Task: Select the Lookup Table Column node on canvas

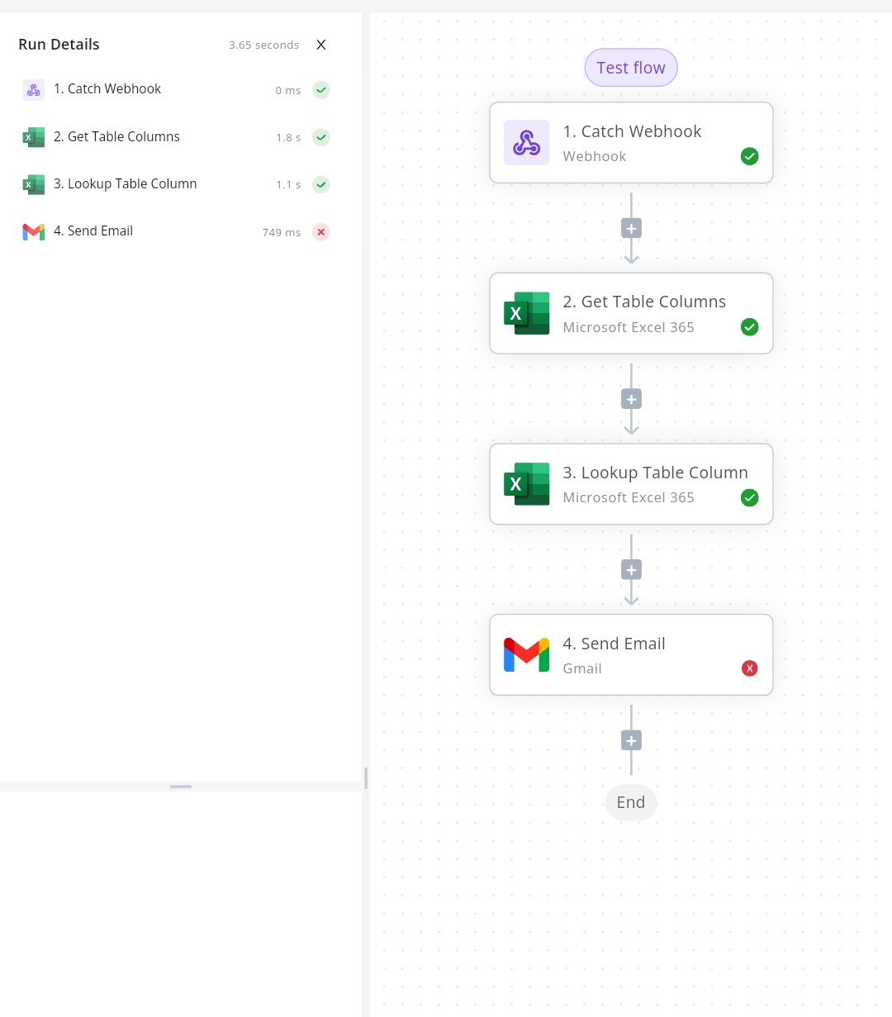Action: tap(631, 484)
